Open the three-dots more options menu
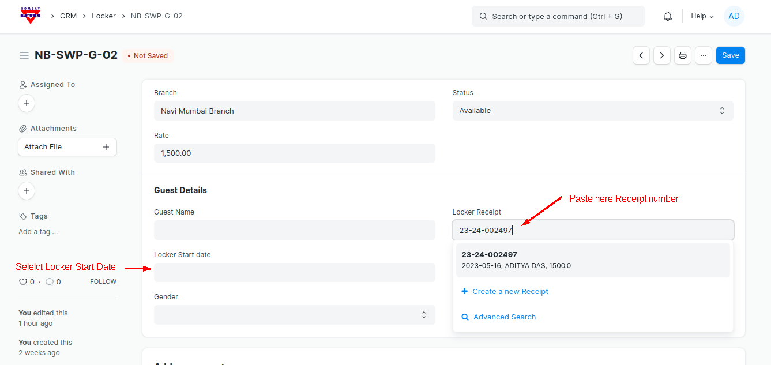The height and width of the screenshot is (365, 771). [x=704, y=55]
